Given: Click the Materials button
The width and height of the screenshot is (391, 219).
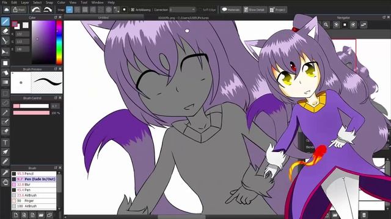Looking at the screenshot, I should click(x=231, y=10).
